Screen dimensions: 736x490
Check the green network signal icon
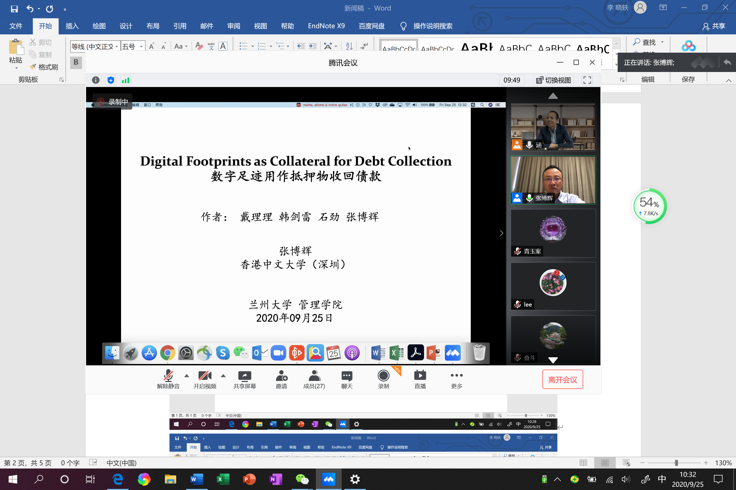(125, 80)
